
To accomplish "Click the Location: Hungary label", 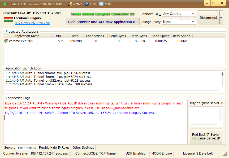I will click(x=28, y=18).
